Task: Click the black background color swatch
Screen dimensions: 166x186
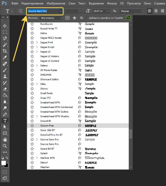Action: pos(7,166)
